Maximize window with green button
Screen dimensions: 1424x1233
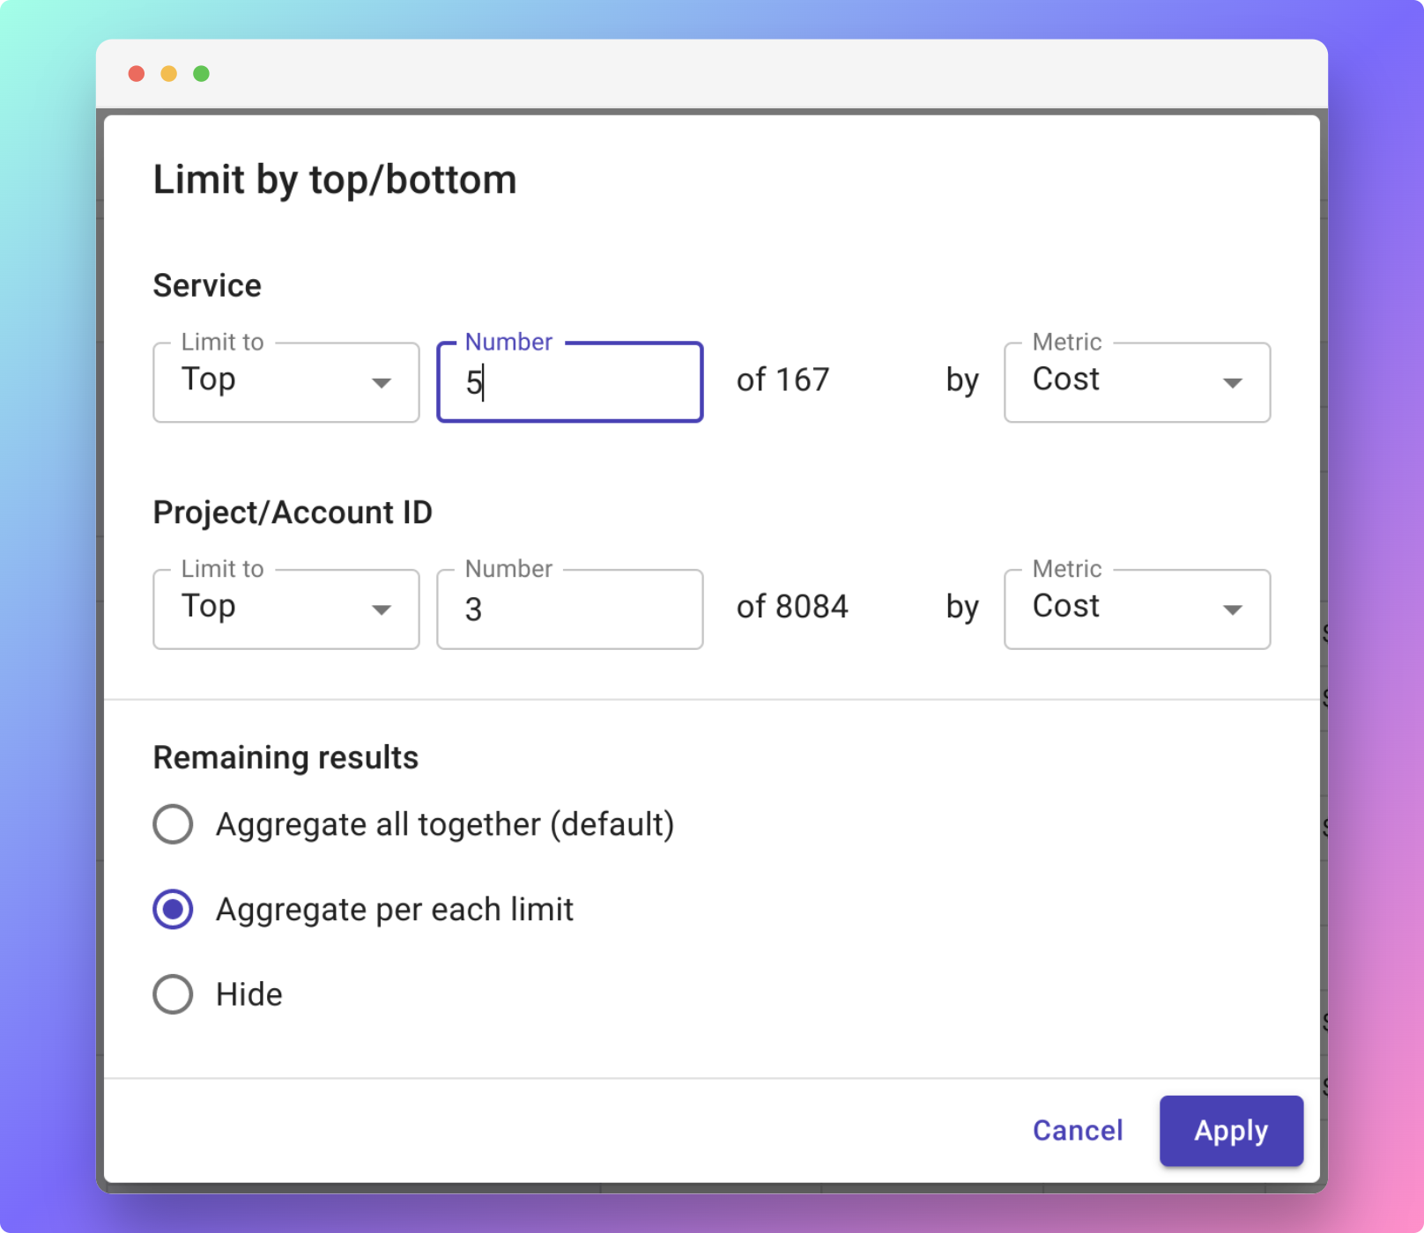[x=202, y=74]
